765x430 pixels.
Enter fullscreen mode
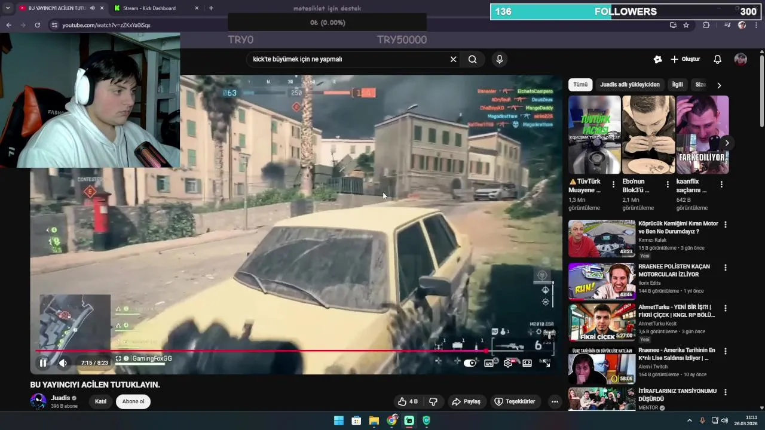(546, 363)
